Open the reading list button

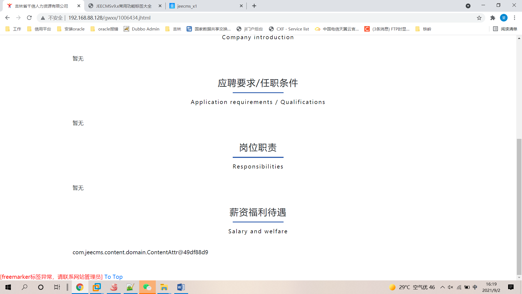tap(505, 29)
